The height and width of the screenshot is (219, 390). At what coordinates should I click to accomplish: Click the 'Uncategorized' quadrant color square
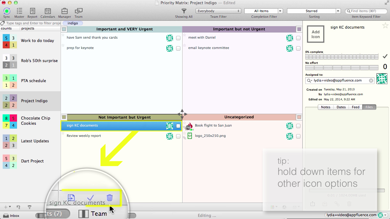point(299,117)
